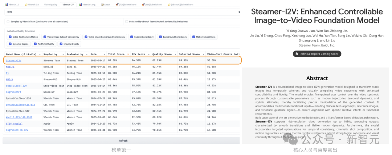Click Video-Text Camera Motion value 84.93%
This screenshot has width=392, height=155.
(x=212, y=92)
